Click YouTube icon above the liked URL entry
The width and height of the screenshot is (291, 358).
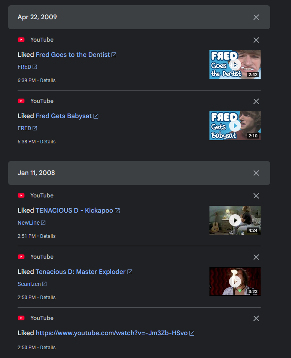(x=21, y=318)
